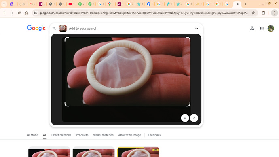Translate text in the image
This screenshot has height=157, width=279.
tap(185, 118)
